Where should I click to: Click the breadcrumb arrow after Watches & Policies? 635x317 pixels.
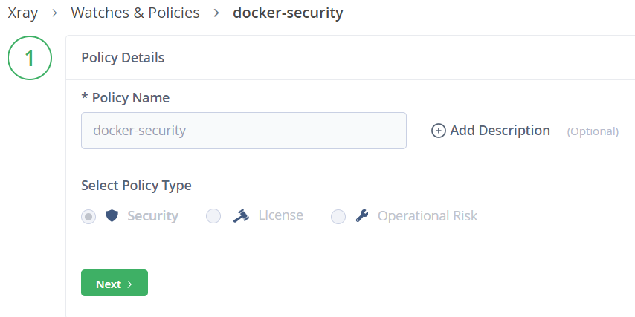(x=216, y=13)
